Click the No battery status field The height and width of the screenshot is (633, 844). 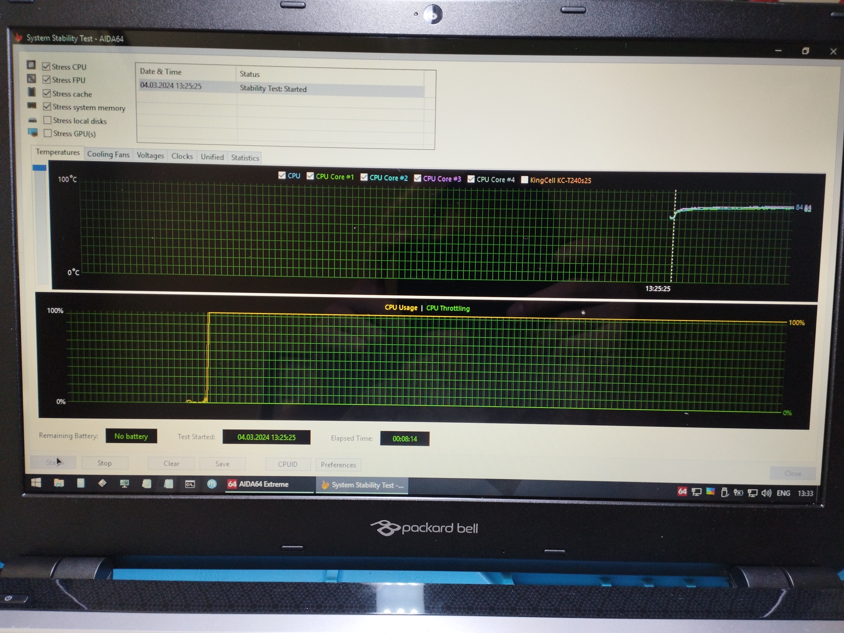pos(131,436)
